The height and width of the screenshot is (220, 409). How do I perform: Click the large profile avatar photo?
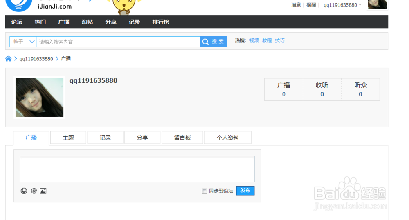coord(39,98)
